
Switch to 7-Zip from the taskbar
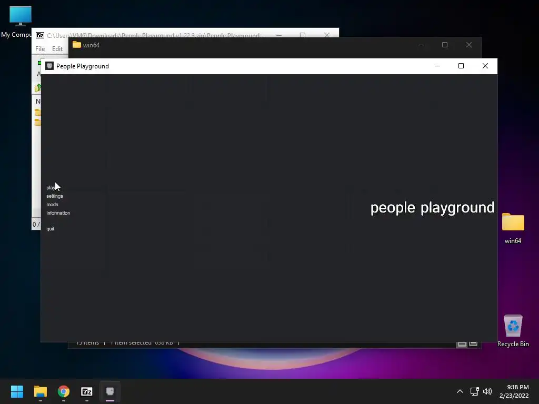pyautogui.click(x=87, y=391)
